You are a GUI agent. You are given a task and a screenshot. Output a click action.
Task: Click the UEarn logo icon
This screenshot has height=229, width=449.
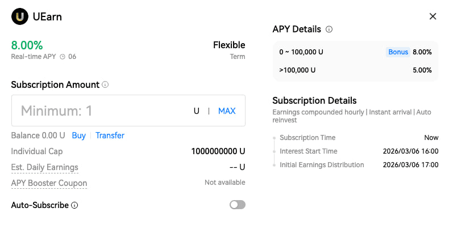(x=20, y=16)
